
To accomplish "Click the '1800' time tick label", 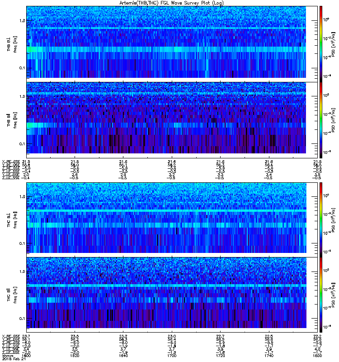I will [x=318, y=356].
